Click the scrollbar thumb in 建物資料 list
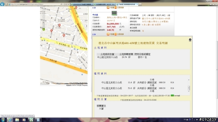 (x=189, y=88)
